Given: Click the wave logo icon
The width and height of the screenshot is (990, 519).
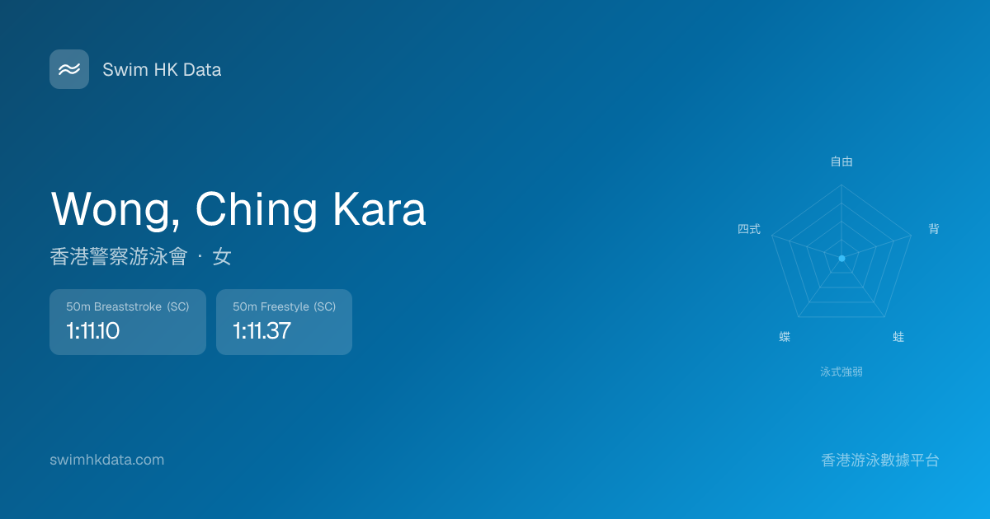Looking at the screenshot, I should click(69, 69).
